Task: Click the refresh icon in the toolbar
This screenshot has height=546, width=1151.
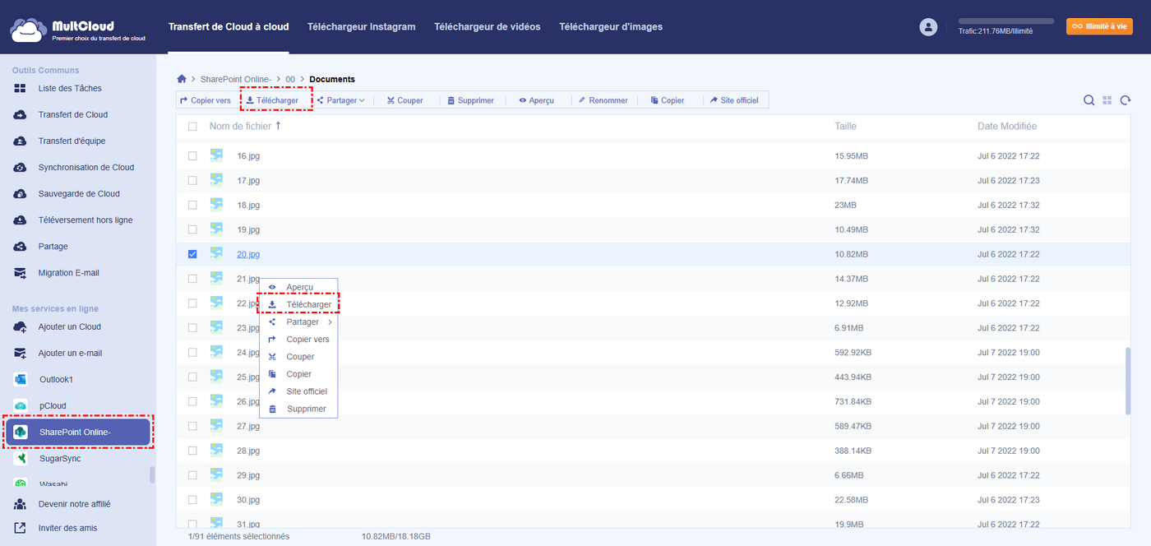Action: pyautogui.click(x=1125, y=100)
